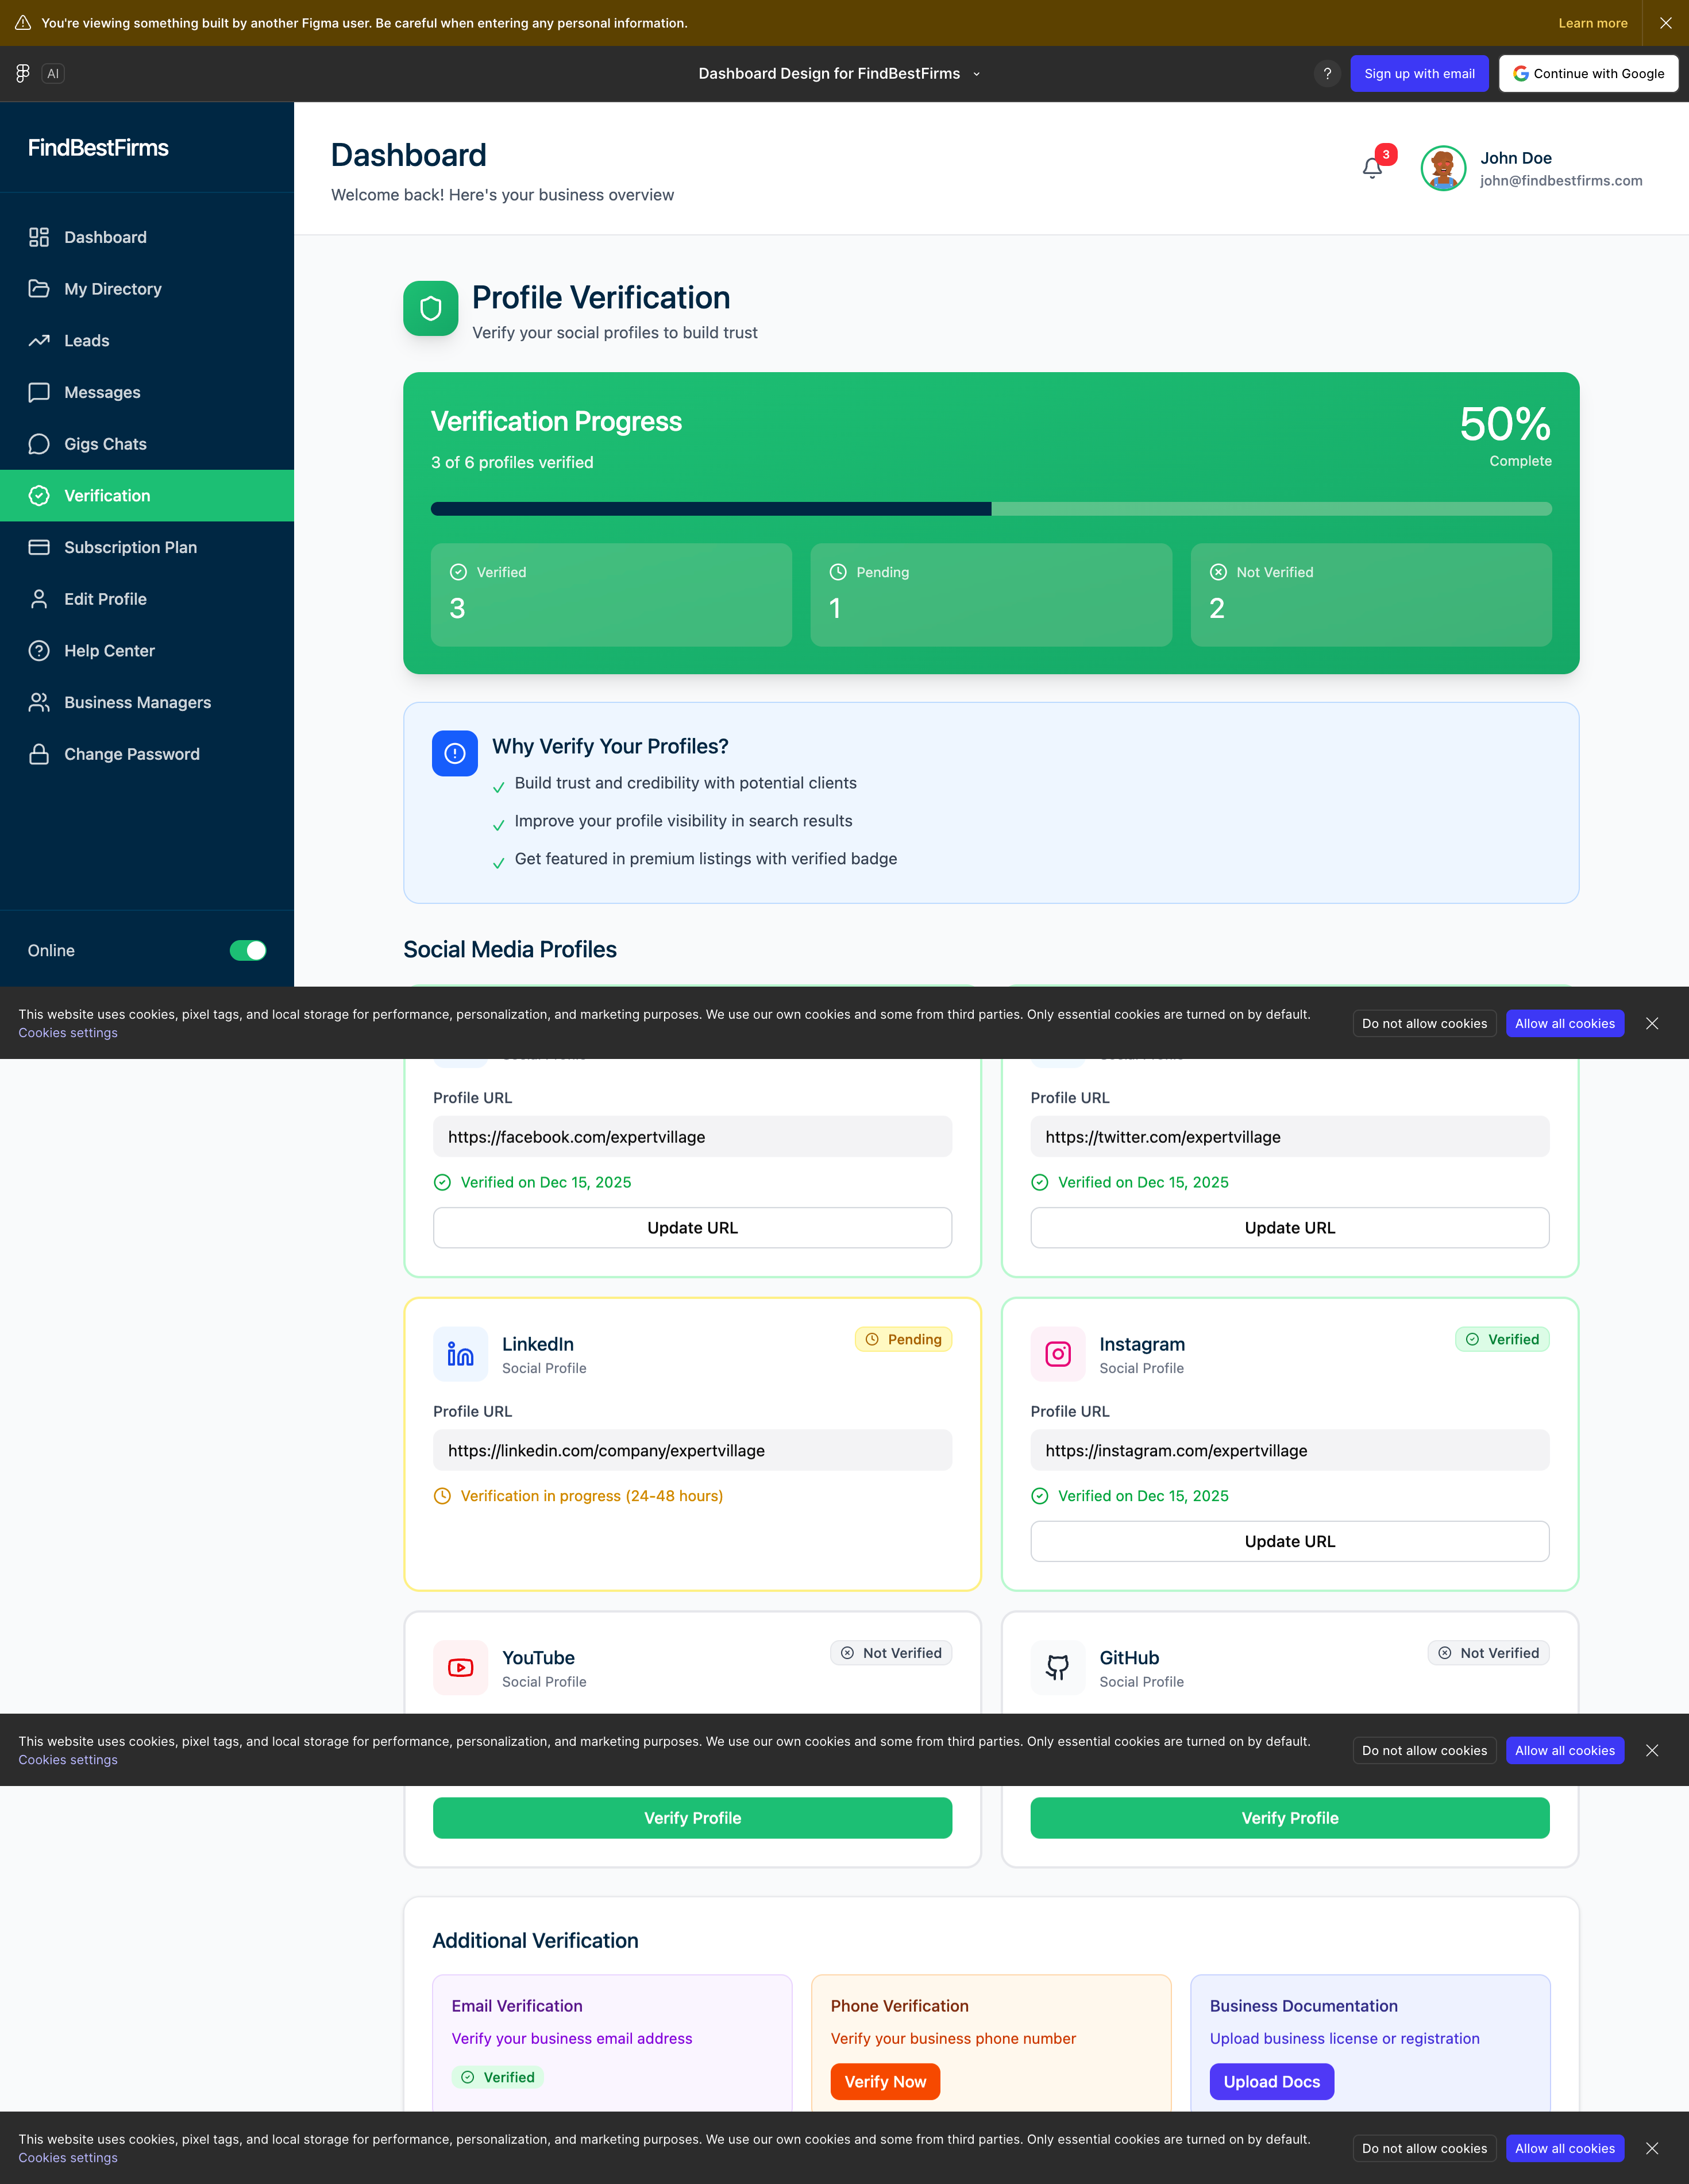Viewport: 1689px width, 2184px height.
Task: Click John Doe's profile avatar
Action: coord(1443,168)
